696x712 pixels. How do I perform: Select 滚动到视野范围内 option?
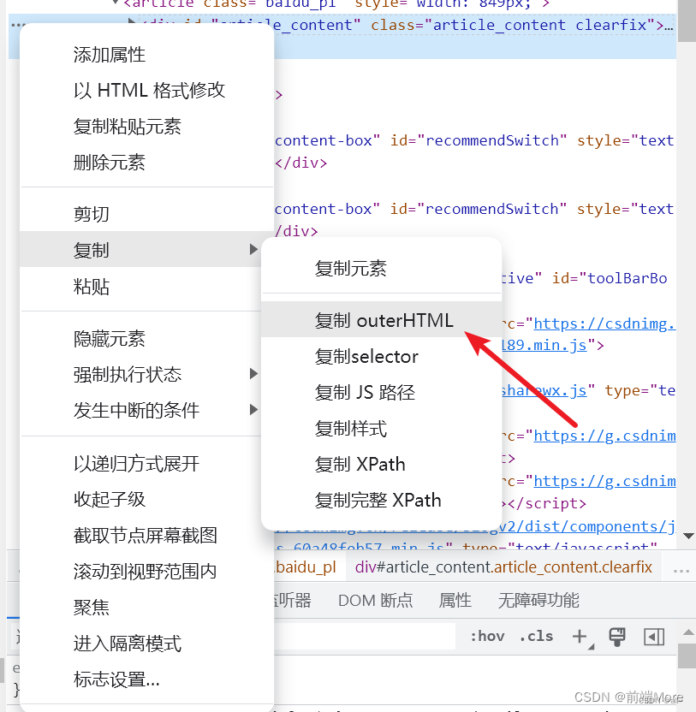coord(146,572)
